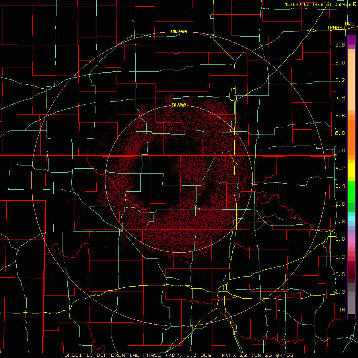Click the 100 NMI range ring label
This screenshot has height=358, width=358.
[179, 31]
